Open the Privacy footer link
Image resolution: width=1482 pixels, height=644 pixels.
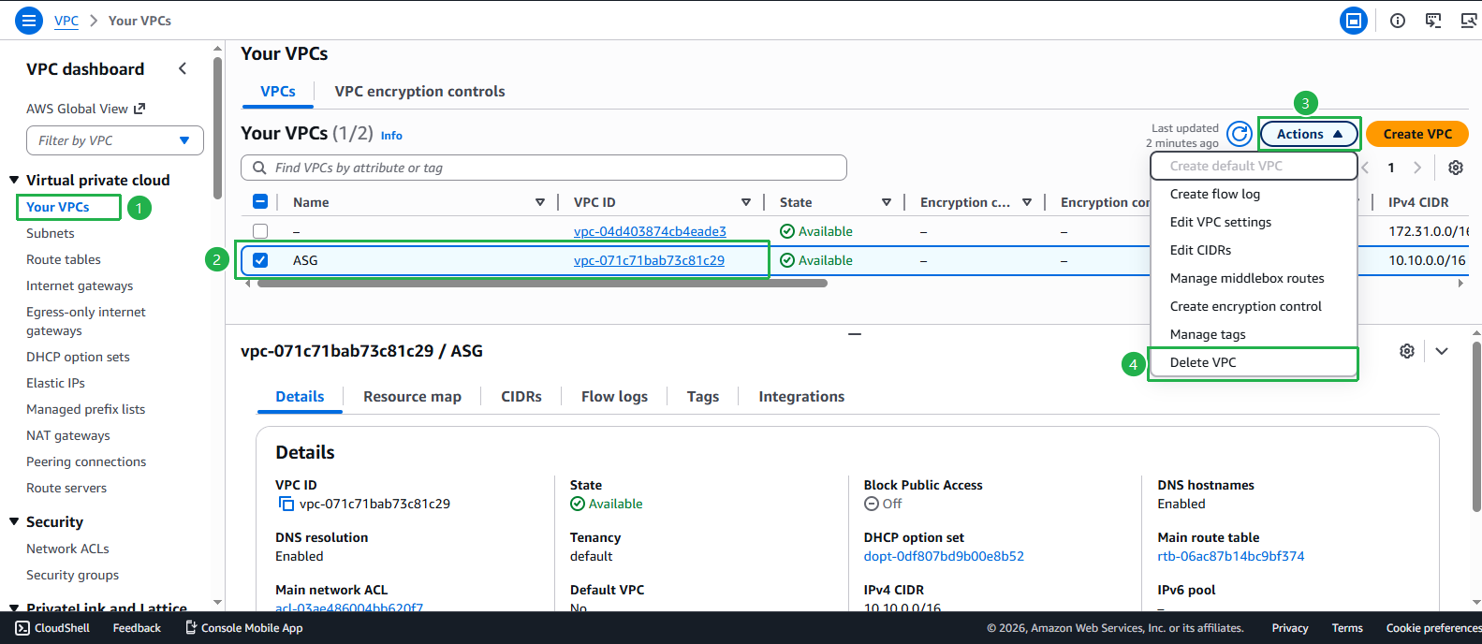point(1290,628)
